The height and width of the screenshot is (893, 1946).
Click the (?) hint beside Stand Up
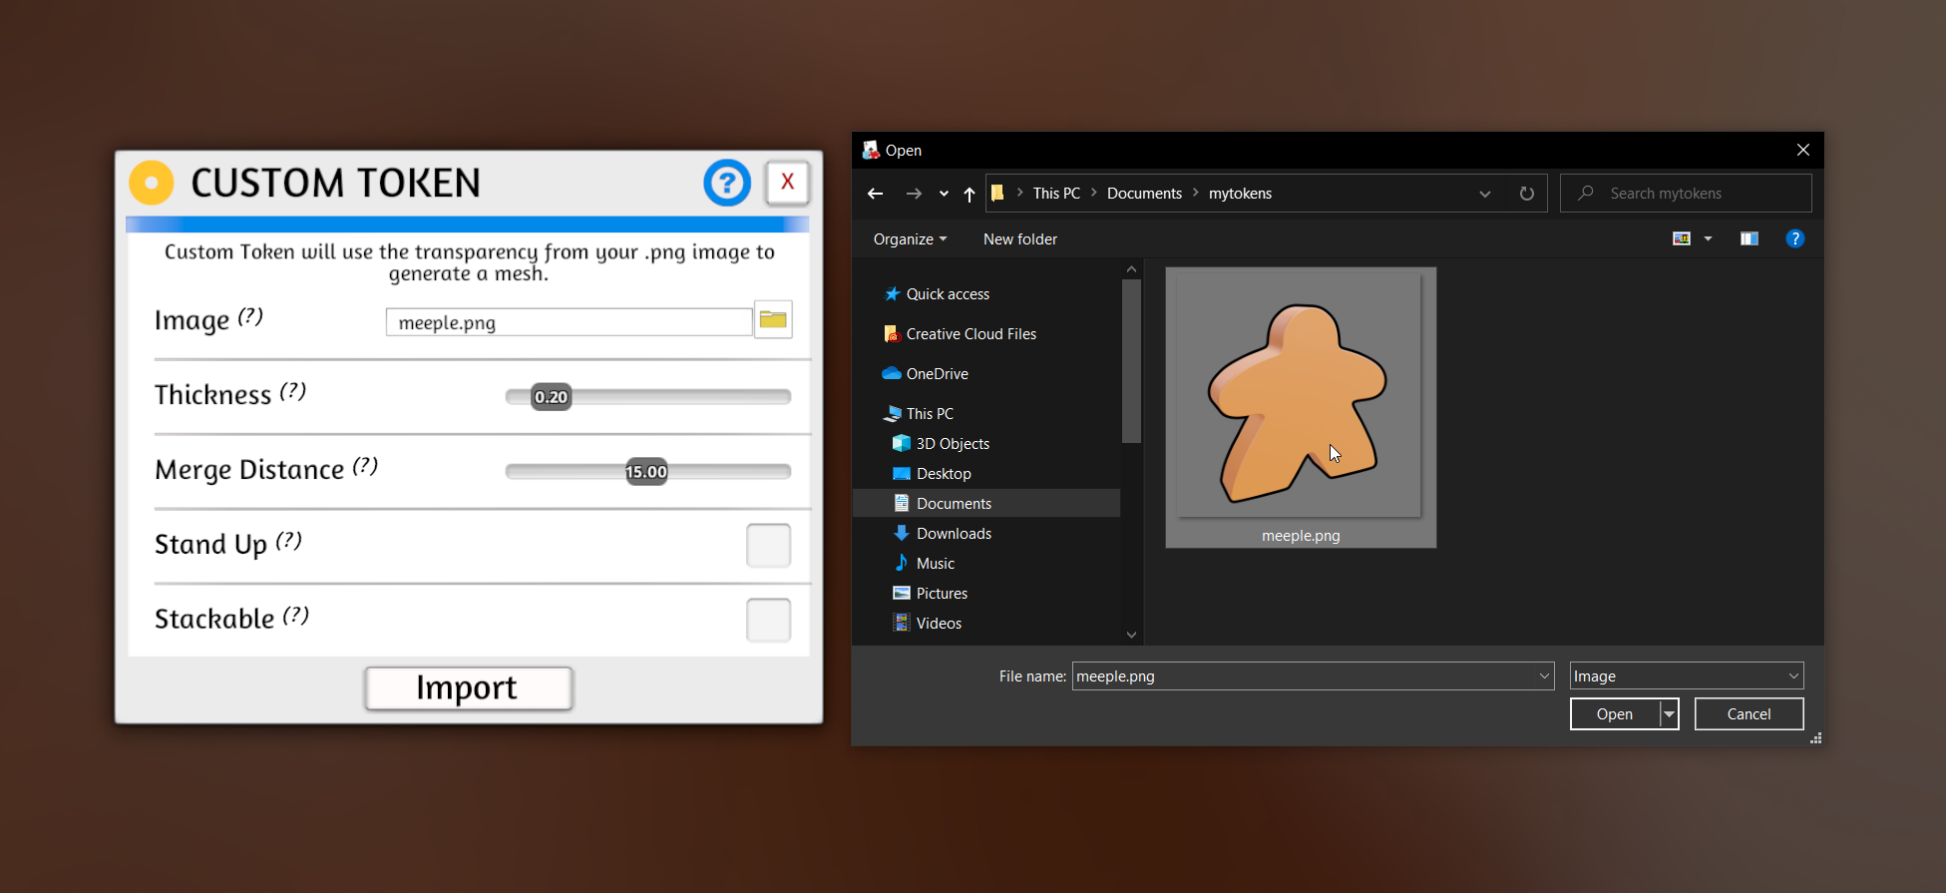[288, 541]
